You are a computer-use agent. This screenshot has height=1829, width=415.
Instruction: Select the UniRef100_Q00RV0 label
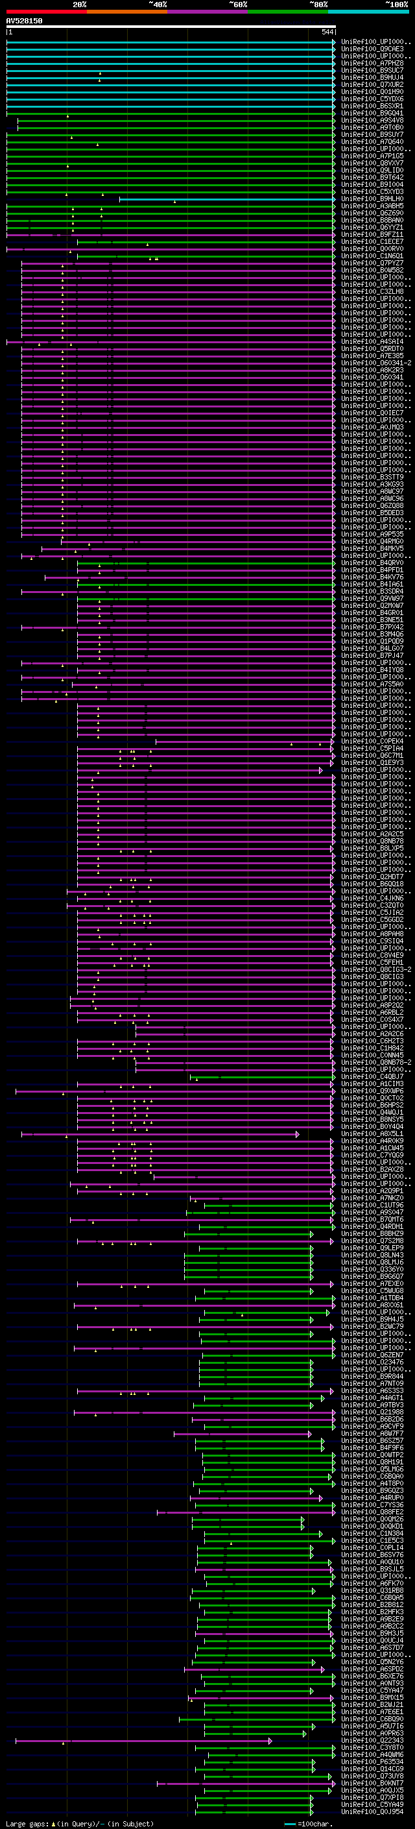[x=372, y=249]
